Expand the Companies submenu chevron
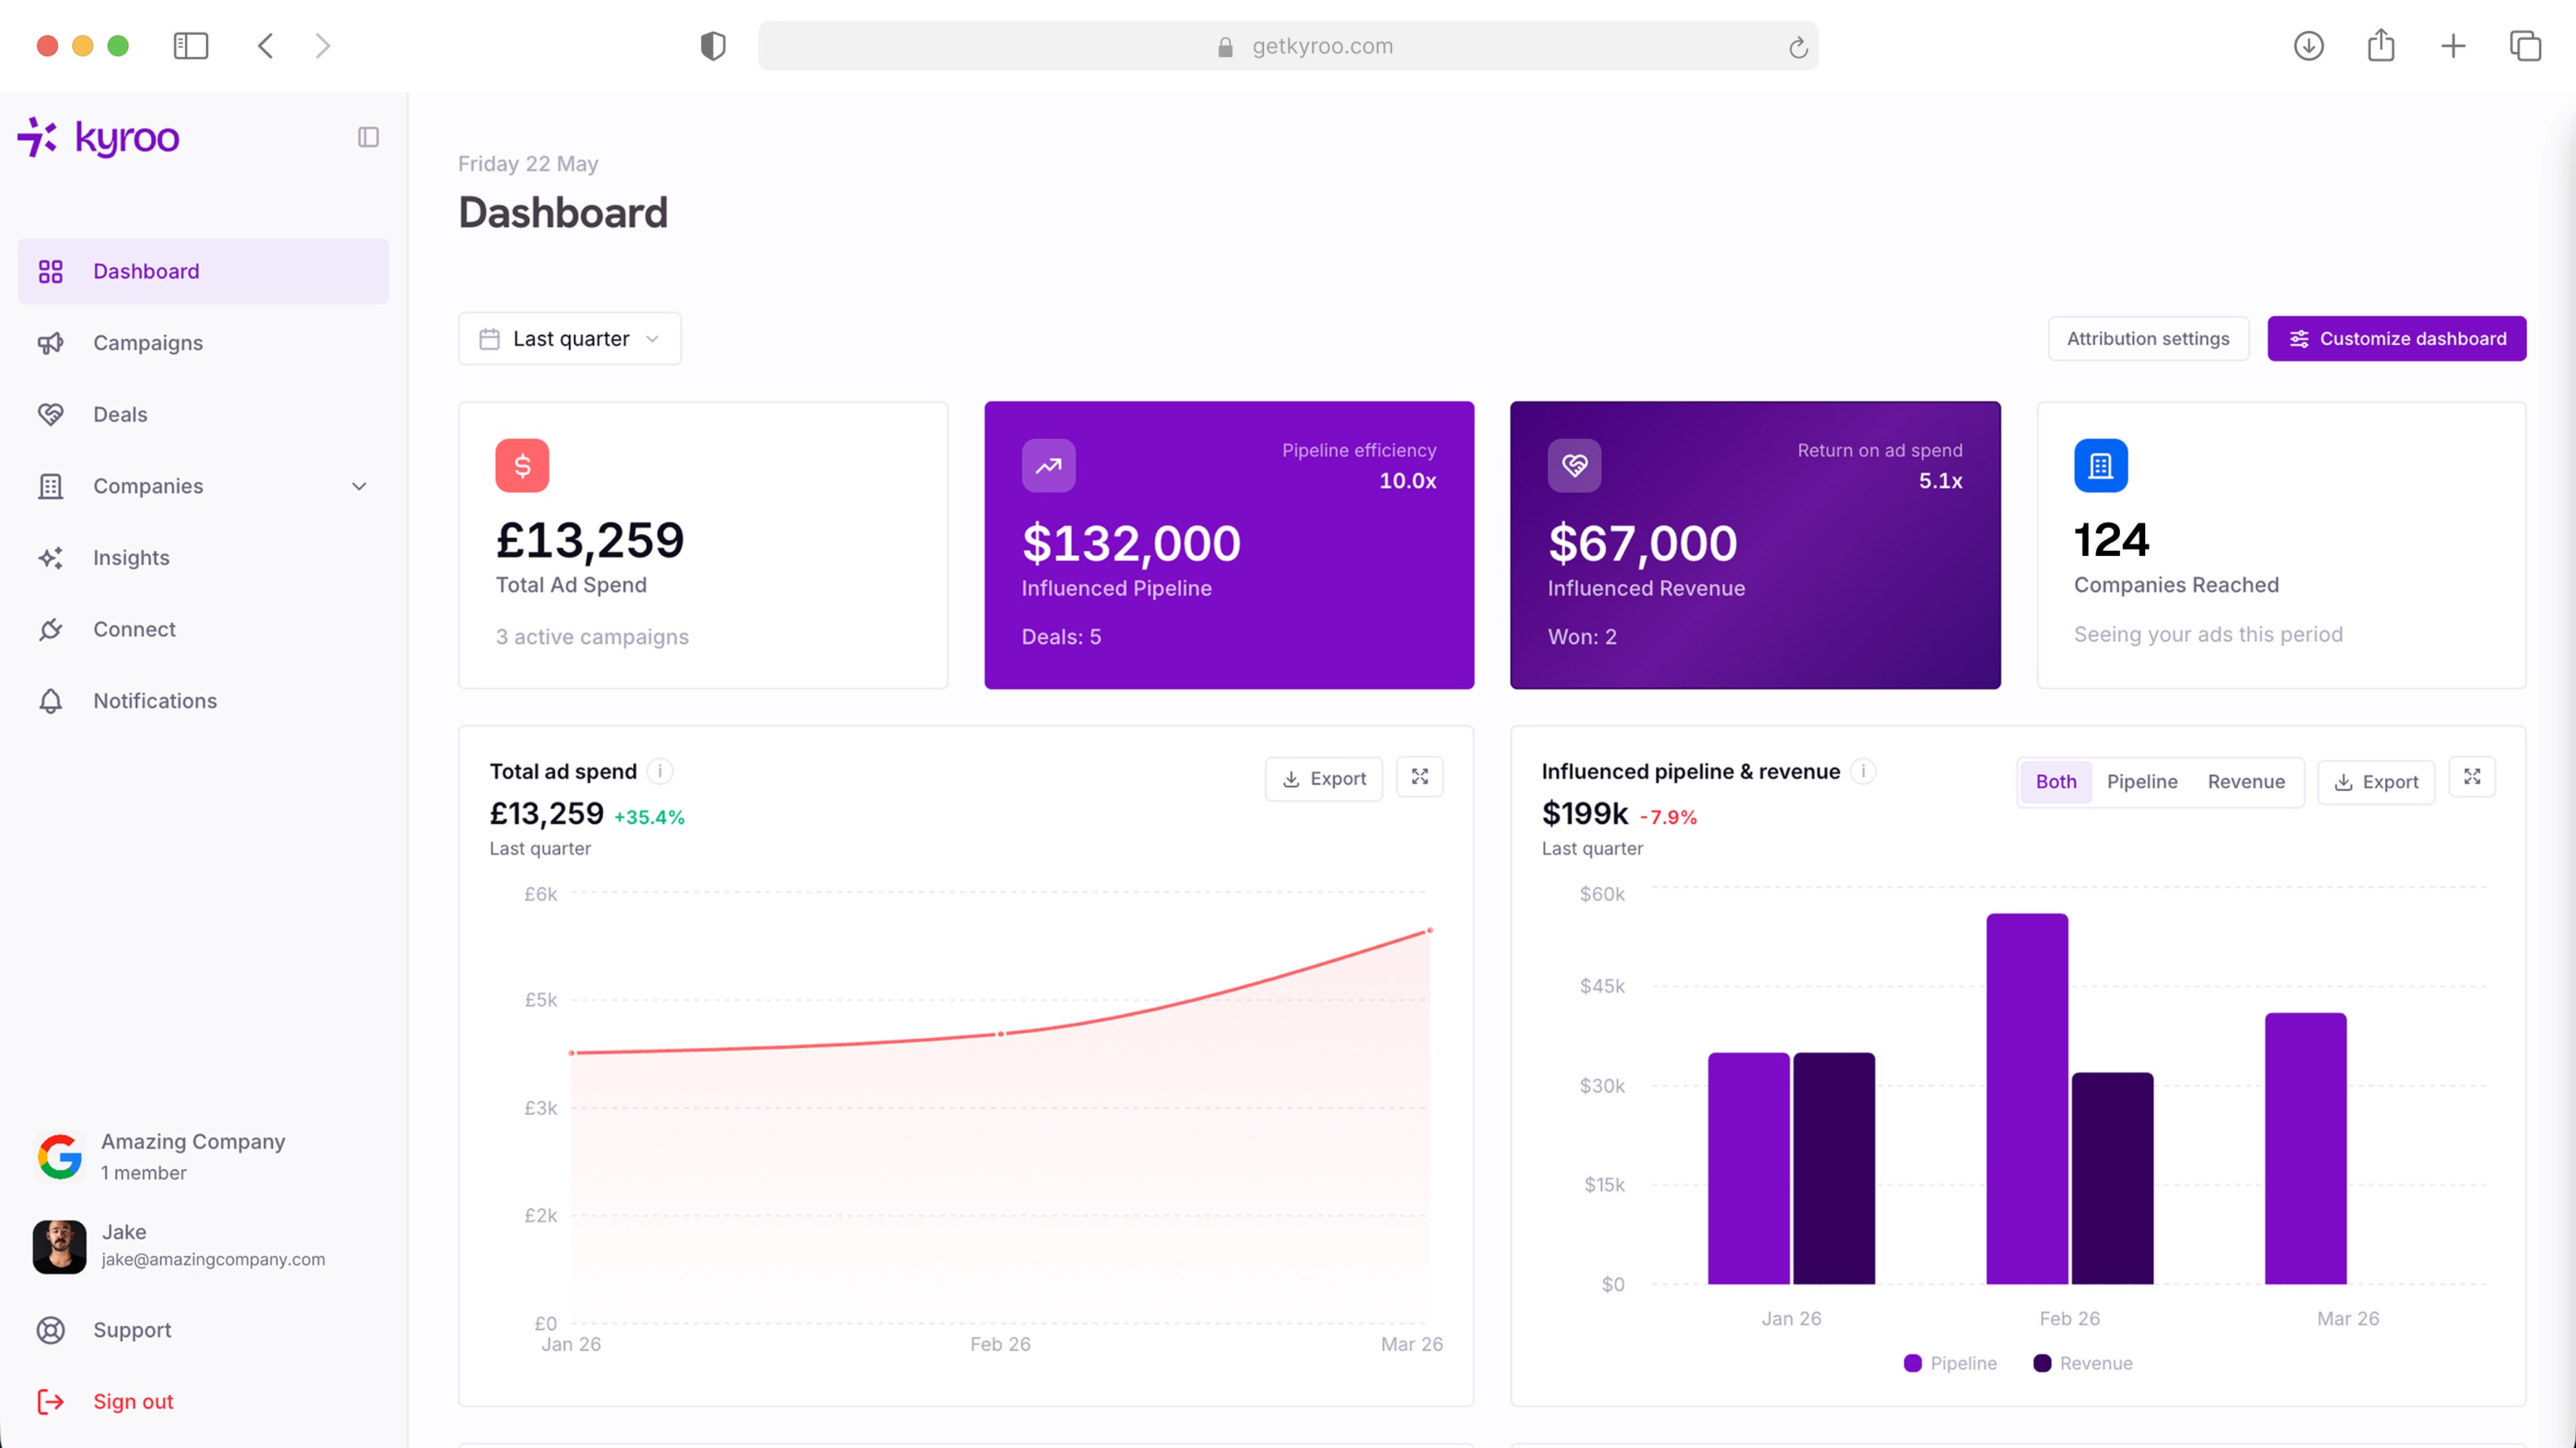The height and width of the screenshot is (1448, 2576). tap(359, 486)
